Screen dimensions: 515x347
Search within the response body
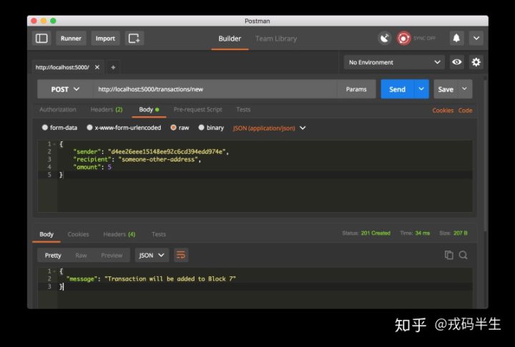click(x=463, y=255)
